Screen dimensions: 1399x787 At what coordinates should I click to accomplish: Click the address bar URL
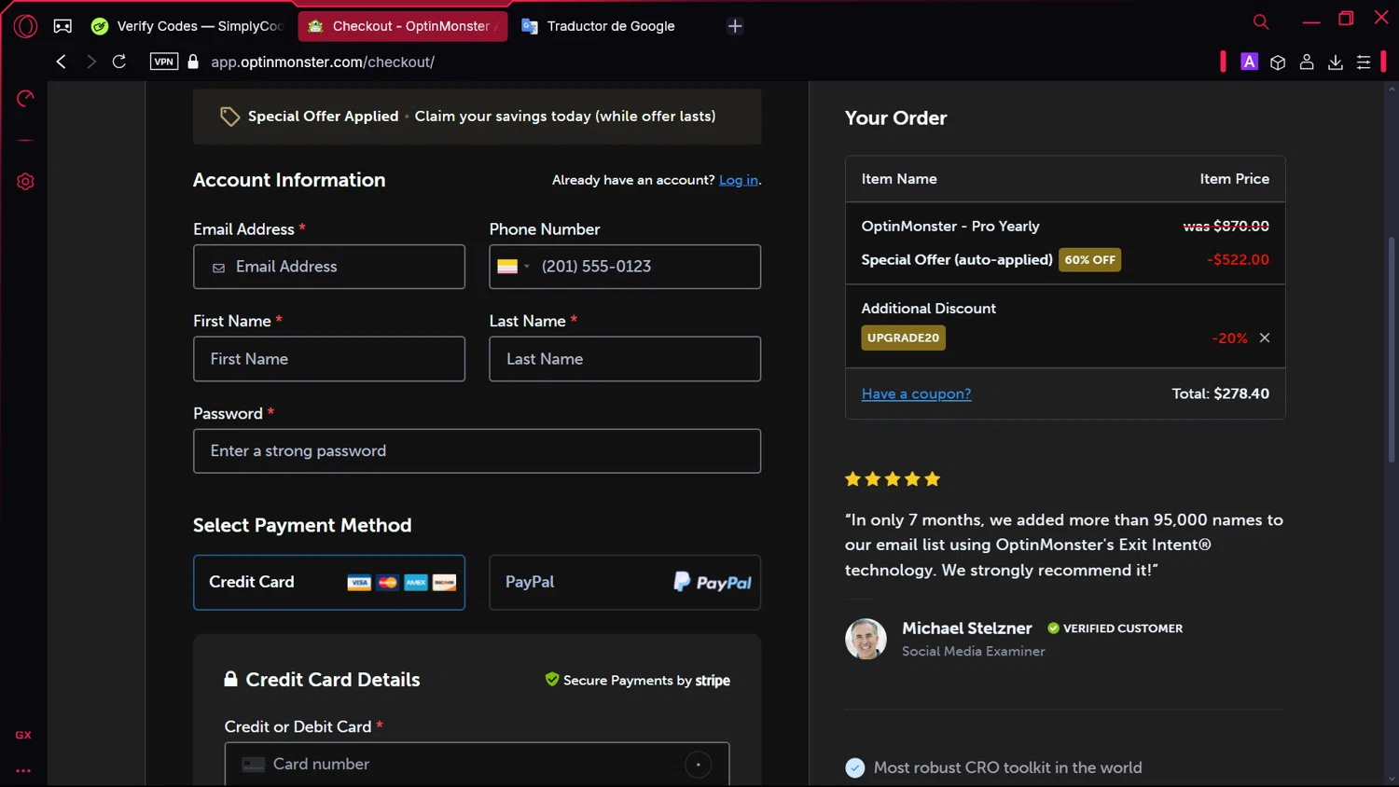[x=323, y=62]
